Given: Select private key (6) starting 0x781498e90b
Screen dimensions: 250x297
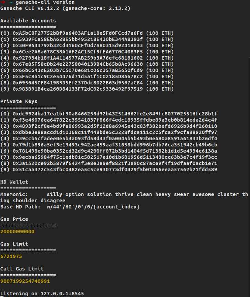Looking at the screenshot, I should (x=115, y=151).
